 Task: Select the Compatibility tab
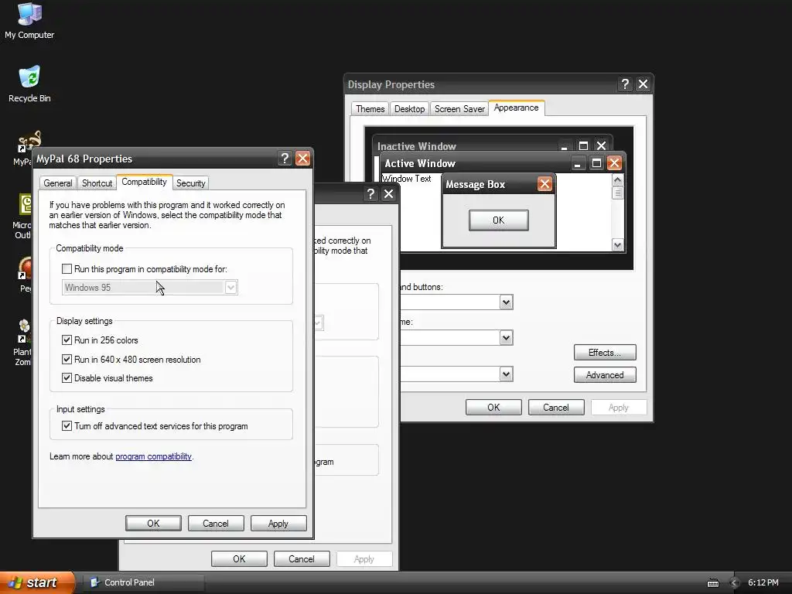145,182
